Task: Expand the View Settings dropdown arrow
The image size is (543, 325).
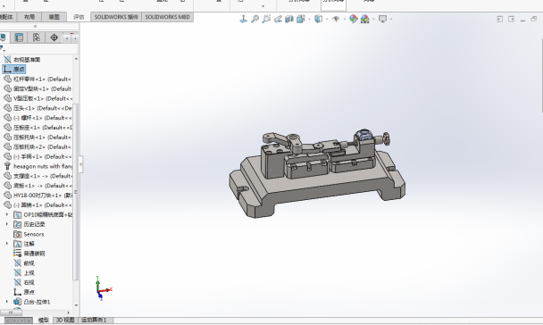Action: point(391,19)
